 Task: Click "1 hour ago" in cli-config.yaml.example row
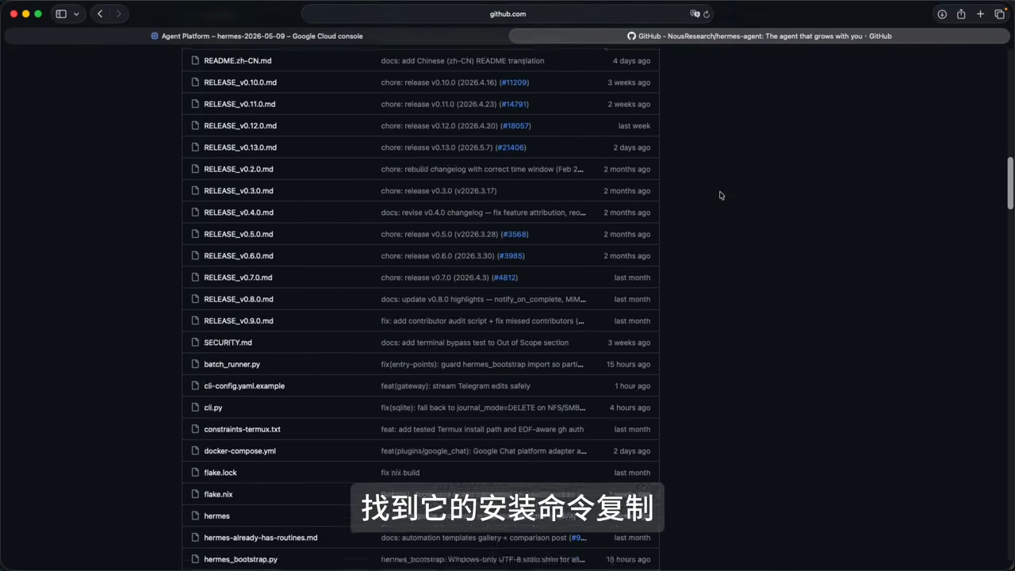click(632, 386)
